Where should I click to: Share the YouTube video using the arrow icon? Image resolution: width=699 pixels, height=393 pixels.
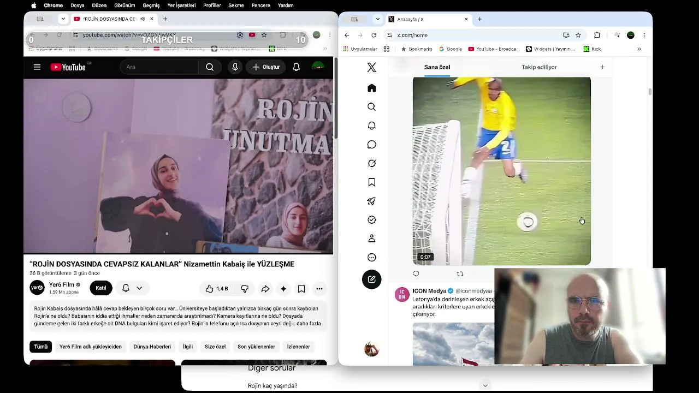click(265, 288)
